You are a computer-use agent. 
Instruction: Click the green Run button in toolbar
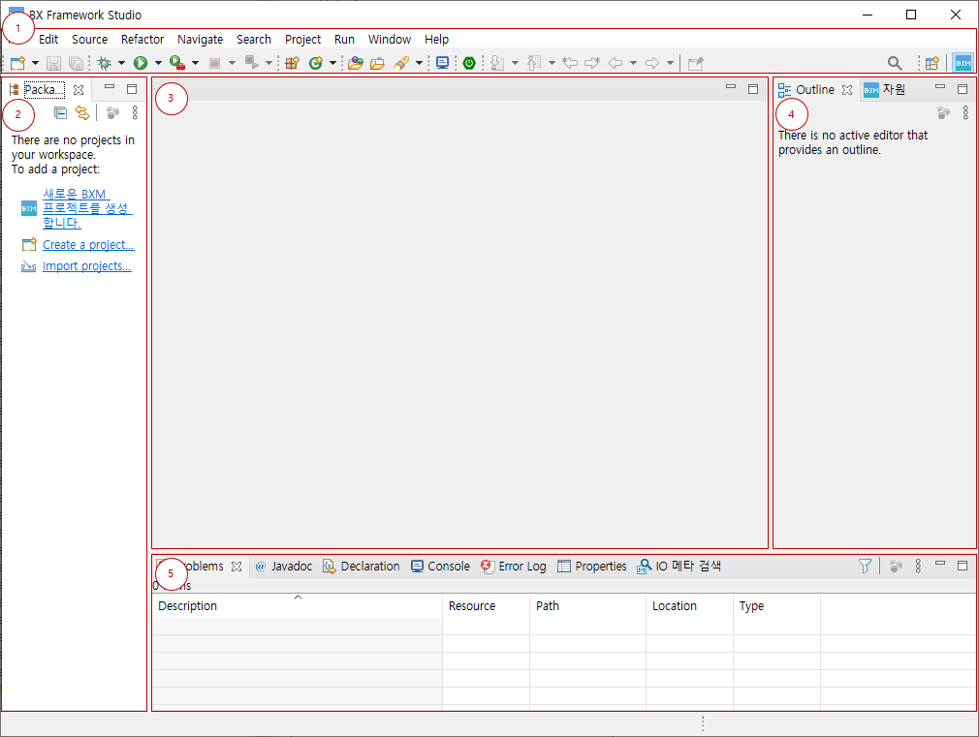(141, 63)
